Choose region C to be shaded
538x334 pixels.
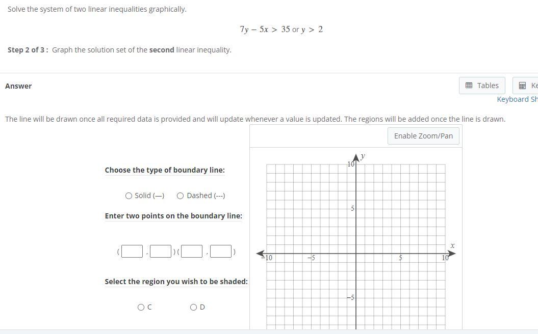141,307
